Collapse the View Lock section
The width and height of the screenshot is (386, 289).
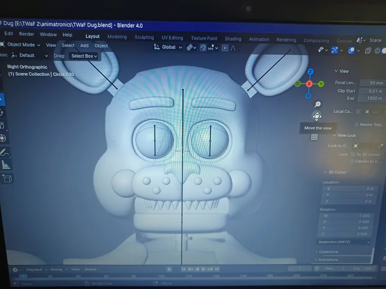[x=334, y=135]
